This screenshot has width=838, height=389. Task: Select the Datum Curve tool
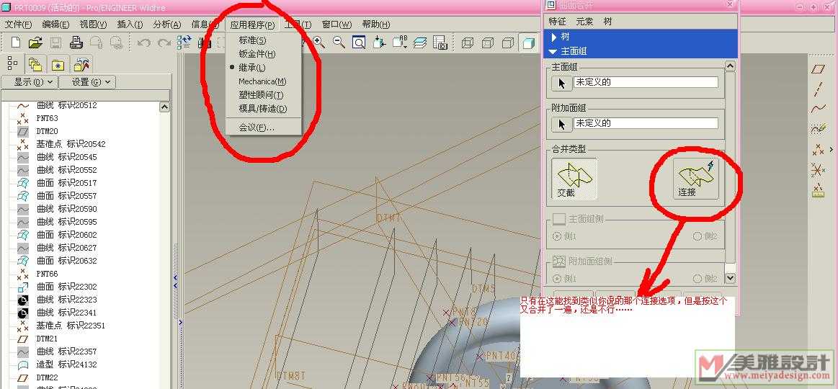[819, 109]
